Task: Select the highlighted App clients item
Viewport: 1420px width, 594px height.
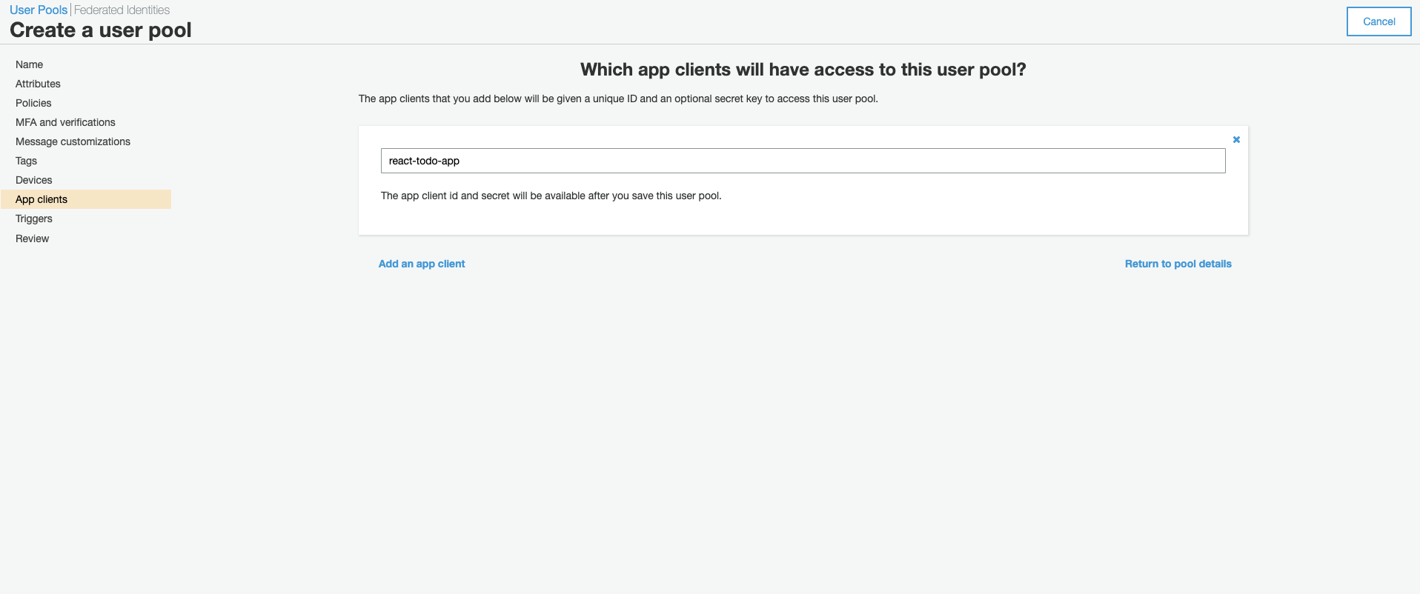Action: 42,199
